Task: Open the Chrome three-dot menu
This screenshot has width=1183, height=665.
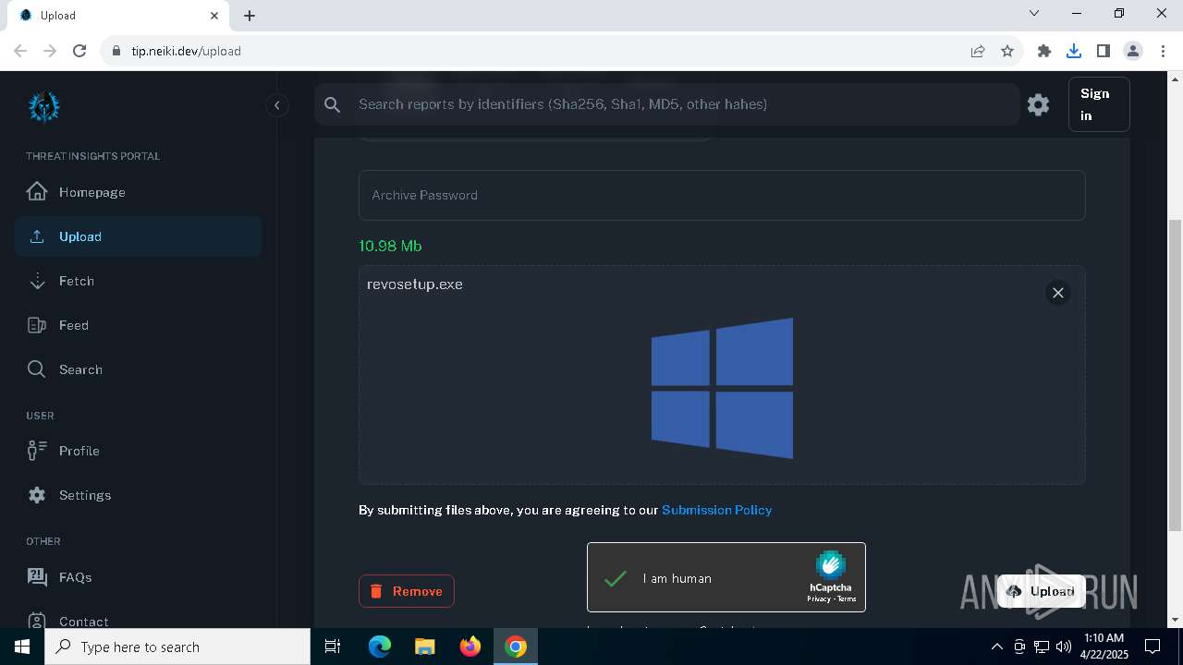Action: (1162, 51)
